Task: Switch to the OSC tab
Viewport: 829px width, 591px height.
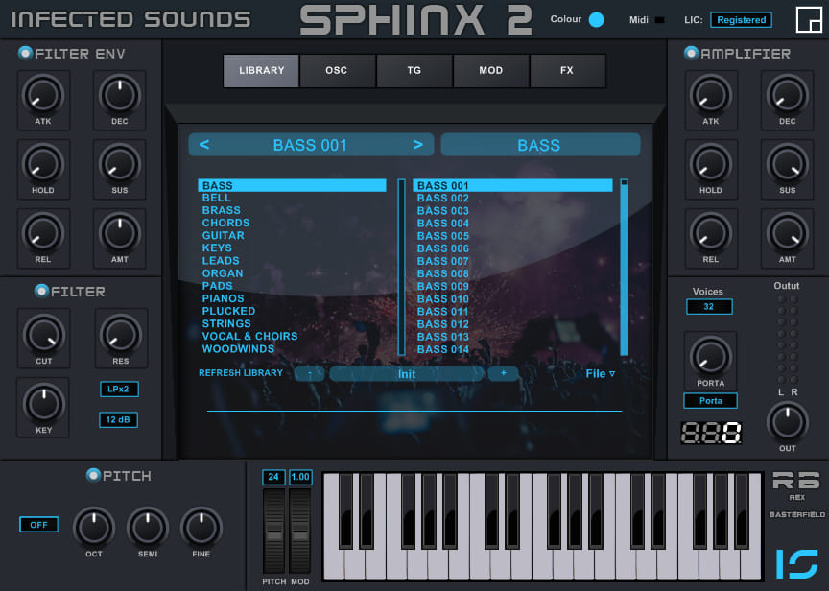Action: (x=337, y=70)
